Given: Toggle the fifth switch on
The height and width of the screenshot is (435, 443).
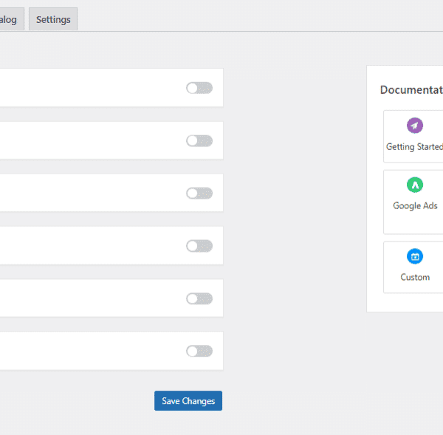Looking at the screenshot, I should pos(199,298).
